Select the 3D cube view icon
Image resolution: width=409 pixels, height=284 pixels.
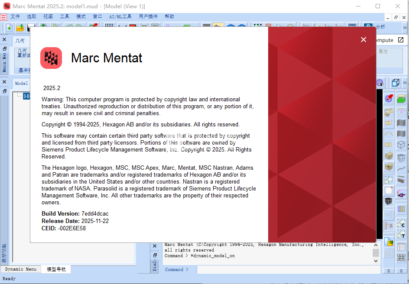click(395, 83)
